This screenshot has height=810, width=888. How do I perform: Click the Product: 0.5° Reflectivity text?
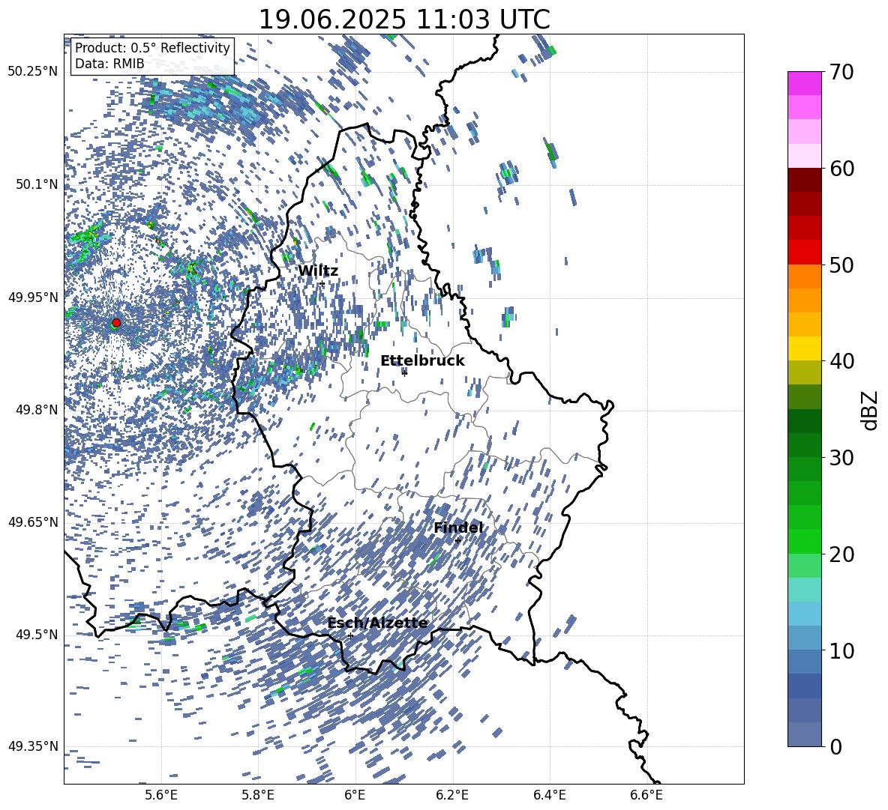152,48
